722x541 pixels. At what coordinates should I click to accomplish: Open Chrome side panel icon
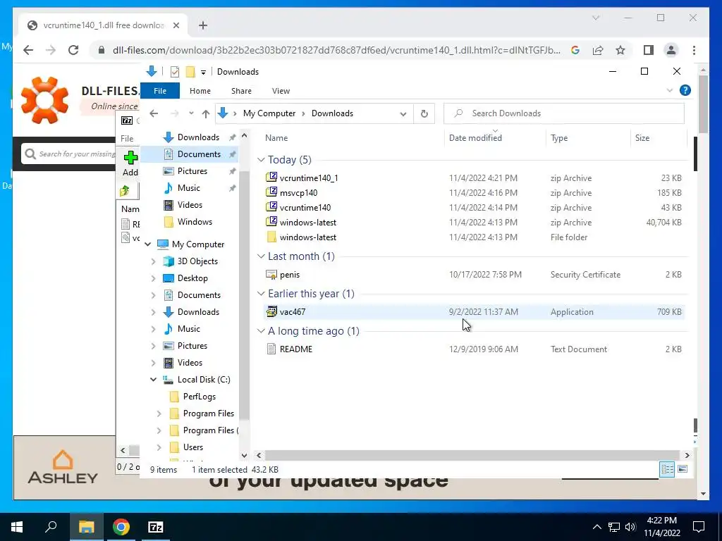coord(649,50)
